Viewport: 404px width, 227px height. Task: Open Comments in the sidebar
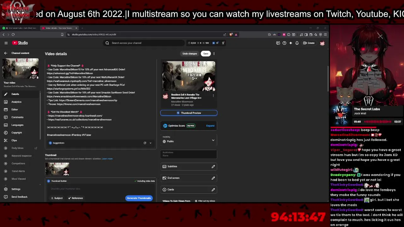[20, 117]
